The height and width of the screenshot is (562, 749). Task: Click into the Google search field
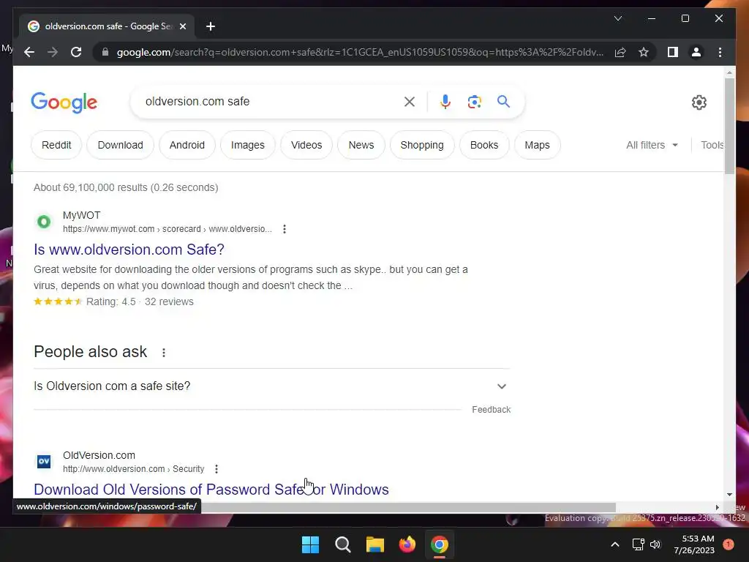coord(270,101)
